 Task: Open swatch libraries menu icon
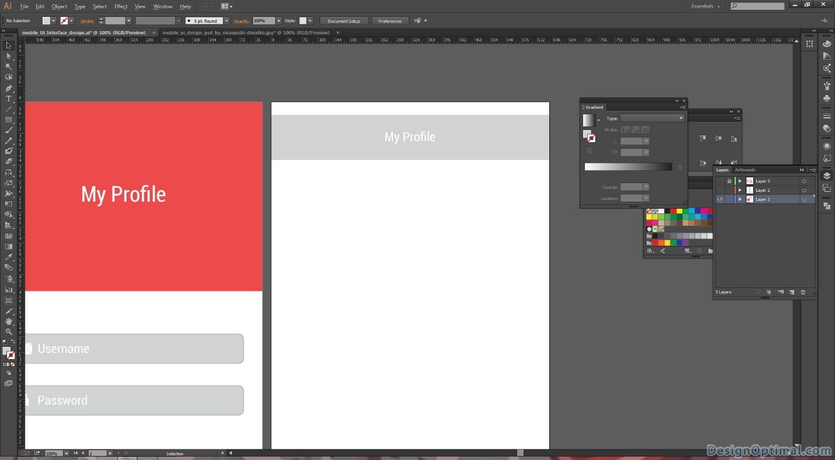(650, 251)
